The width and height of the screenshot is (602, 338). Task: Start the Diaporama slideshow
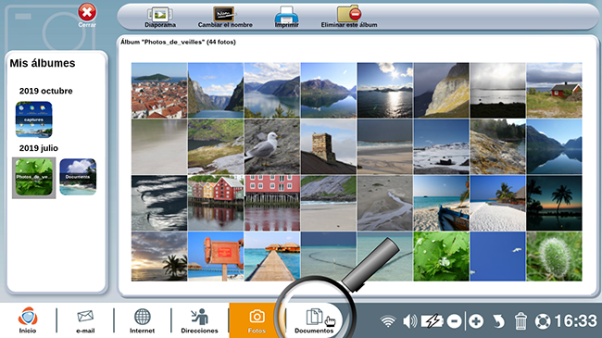coord(160,17)
